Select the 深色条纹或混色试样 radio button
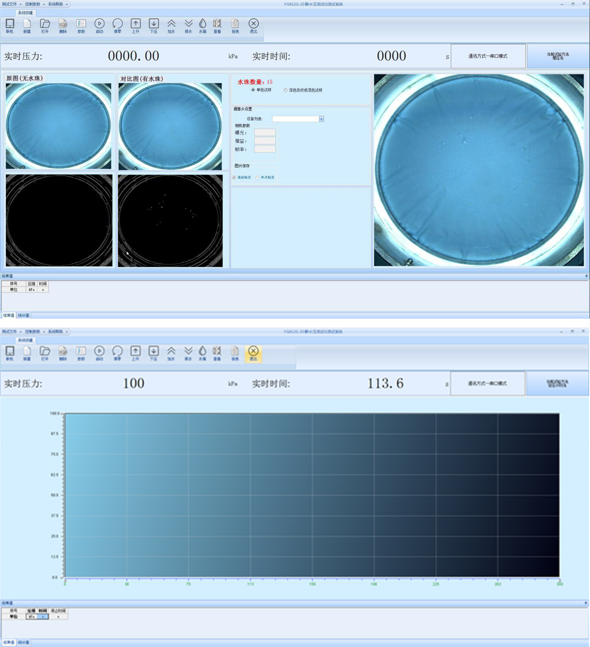The width and height of the screenshot is (590, 647). point(286,90)
